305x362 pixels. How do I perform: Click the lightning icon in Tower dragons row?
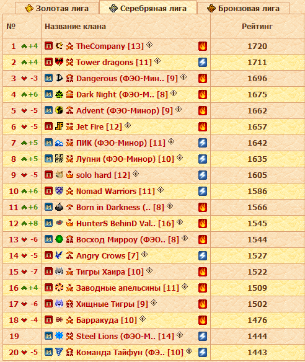point(203,63)
